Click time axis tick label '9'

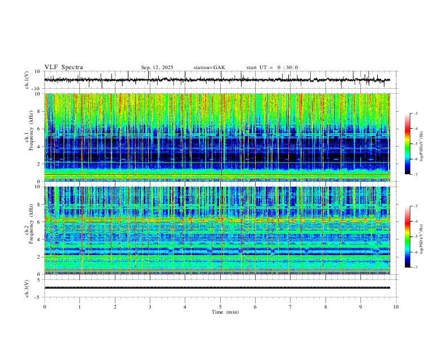360,307
